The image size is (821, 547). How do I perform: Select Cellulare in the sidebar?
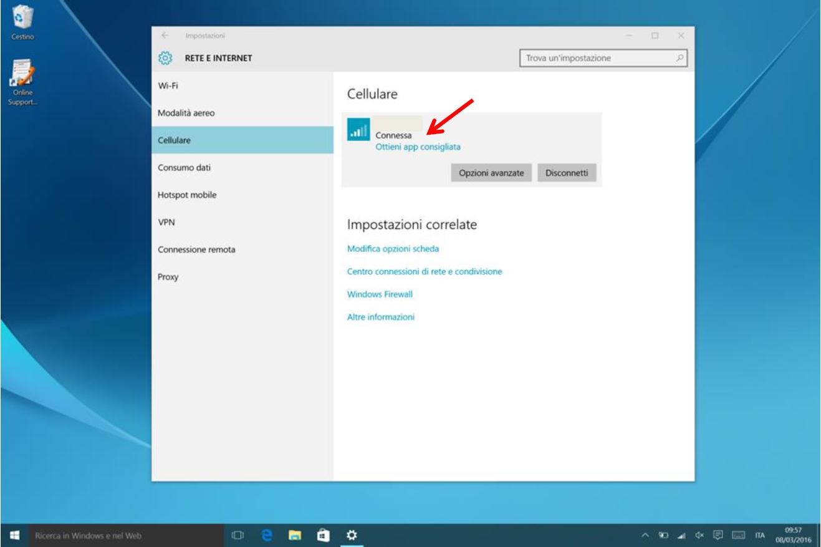(242, 140)
